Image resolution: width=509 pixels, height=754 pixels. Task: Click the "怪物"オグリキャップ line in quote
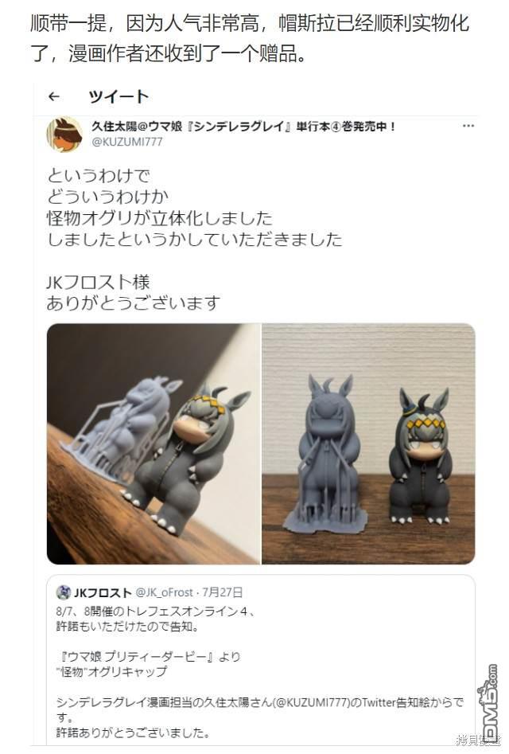click(x=112, y=671)
